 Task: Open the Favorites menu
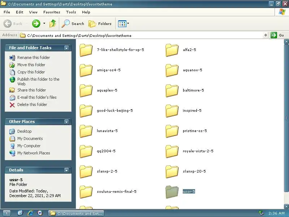click(x=52, y=12)
